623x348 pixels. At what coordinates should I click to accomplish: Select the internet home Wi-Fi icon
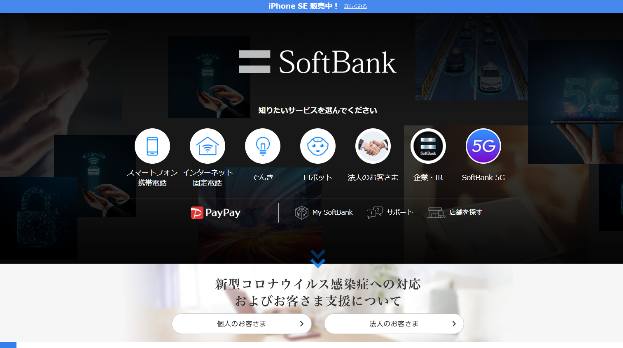208,146
